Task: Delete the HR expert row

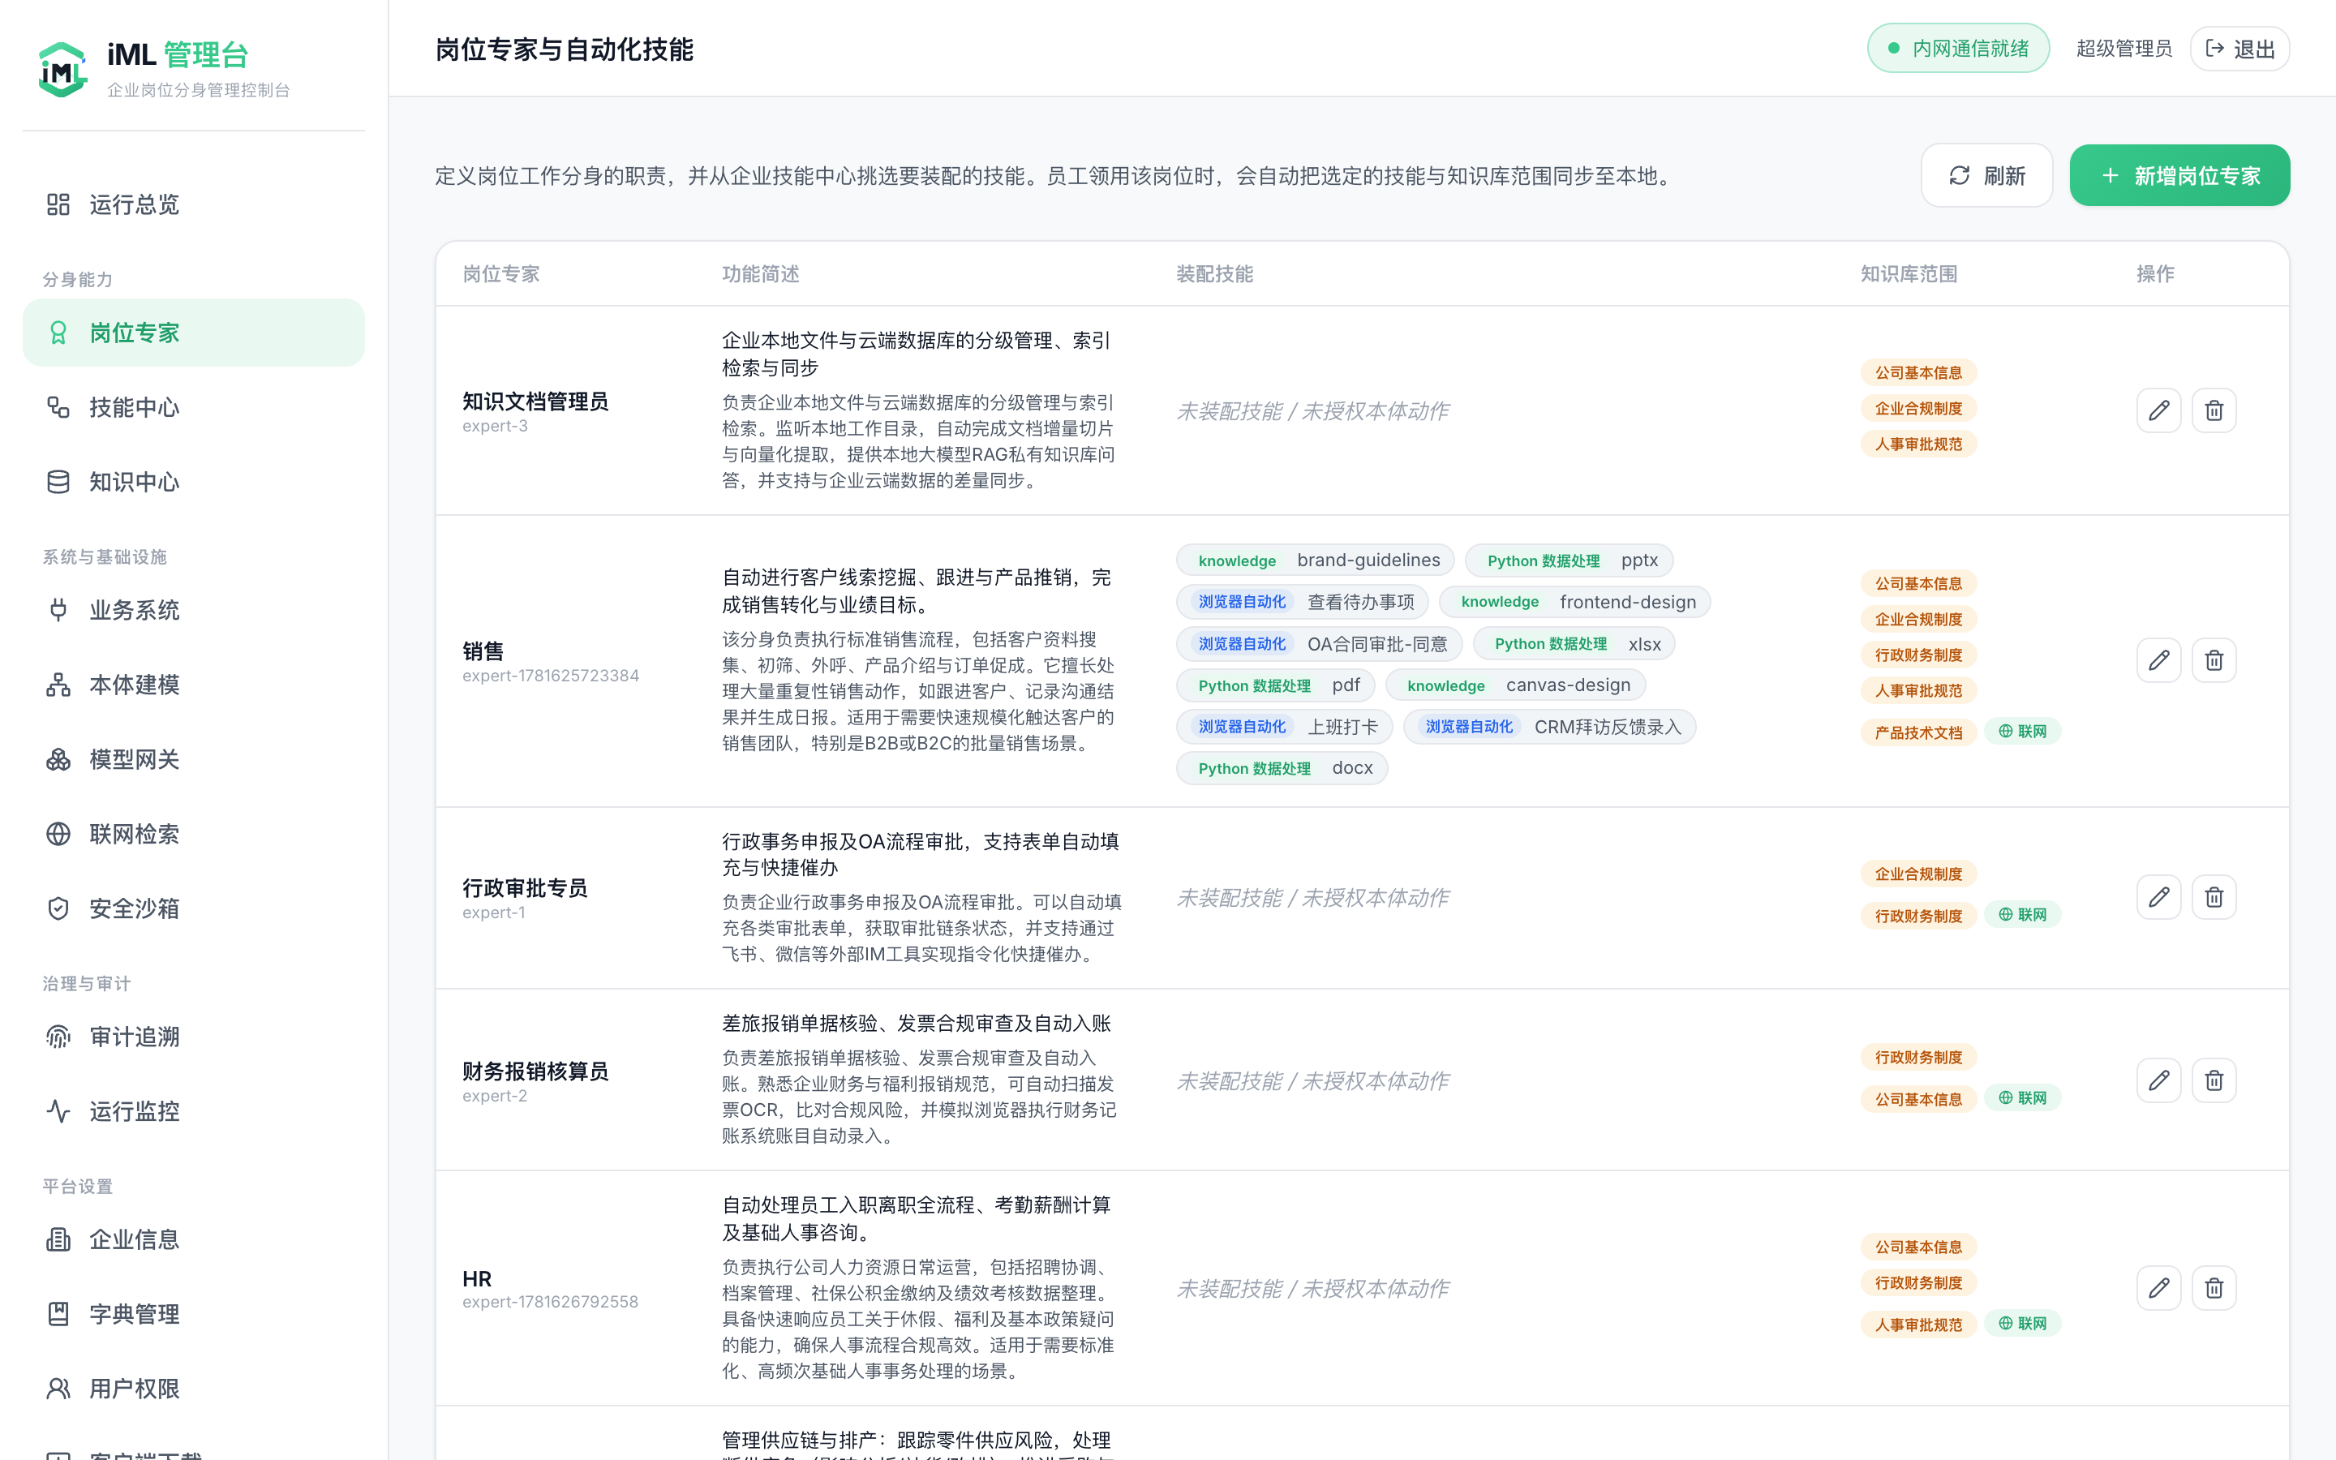Action: [x=2214, y=1288]
